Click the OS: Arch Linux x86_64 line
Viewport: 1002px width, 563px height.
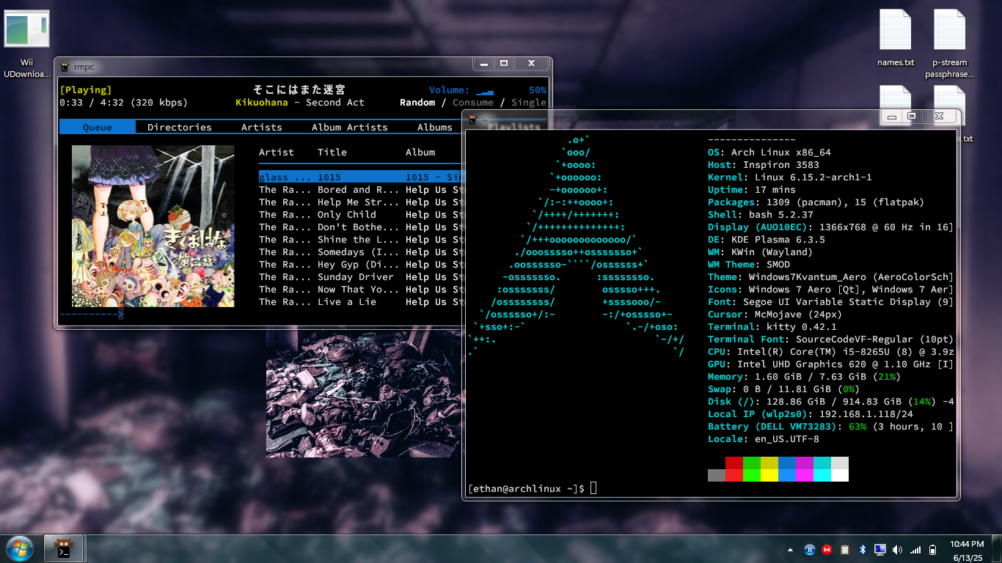(769, 152)
